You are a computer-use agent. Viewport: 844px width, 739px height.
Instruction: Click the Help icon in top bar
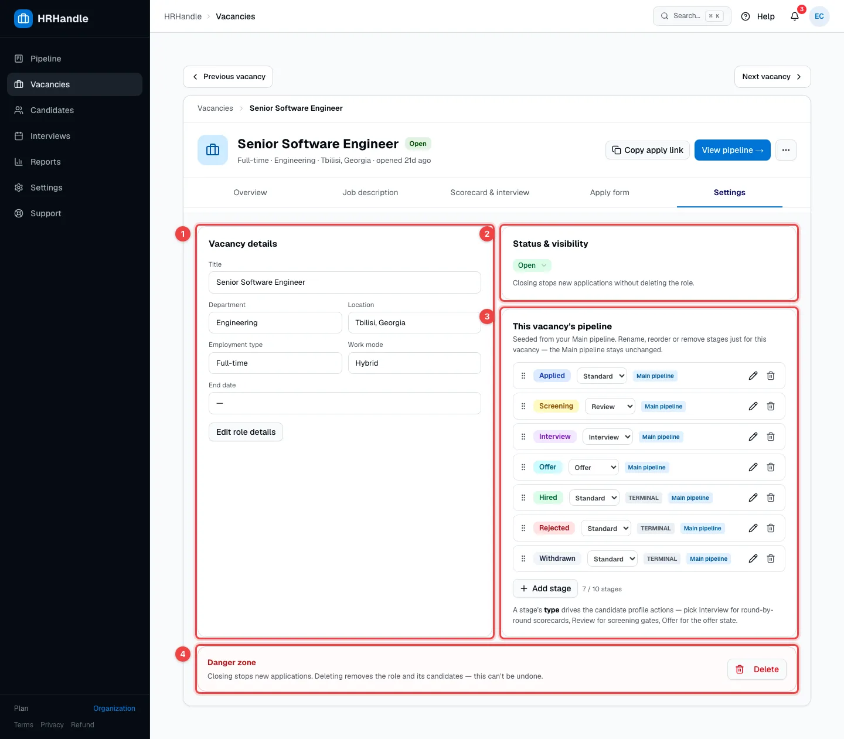coord(746,16)
